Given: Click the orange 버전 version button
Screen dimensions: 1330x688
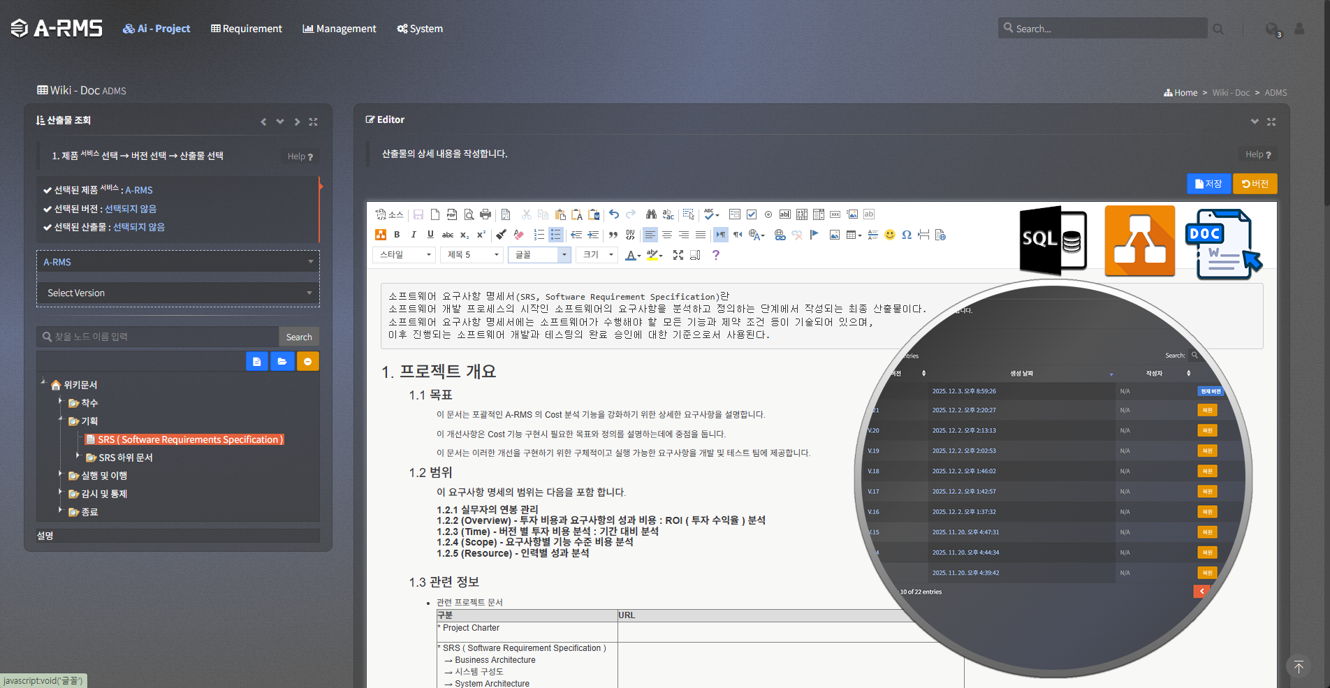Looking at the screenshot, I should point(1255,184).
